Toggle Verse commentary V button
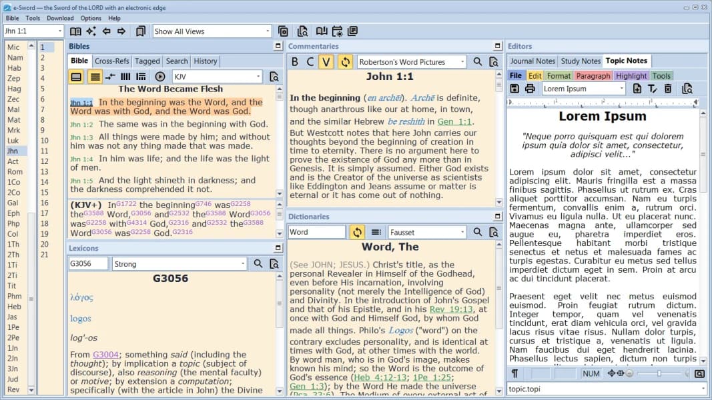 point(326,62)
